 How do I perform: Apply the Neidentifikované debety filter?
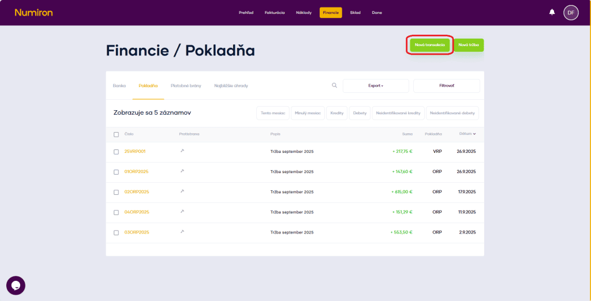[x=452, y=113]
